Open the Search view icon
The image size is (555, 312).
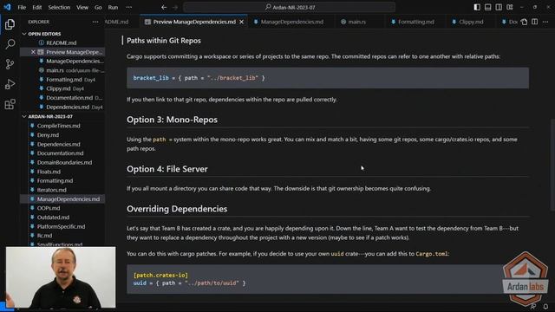[10, 44]
